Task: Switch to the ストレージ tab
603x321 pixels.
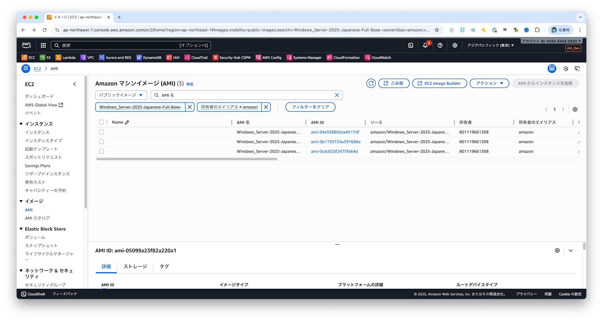Action: (135, 266)
